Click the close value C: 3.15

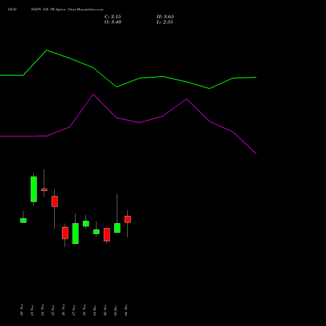[113, 17]
